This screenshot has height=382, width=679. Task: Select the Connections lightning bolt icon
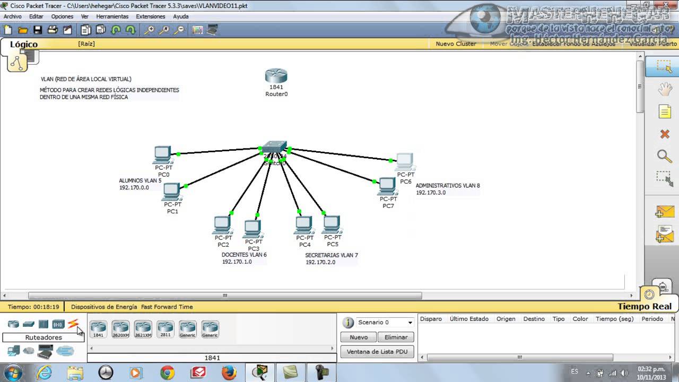coord(73,324)
